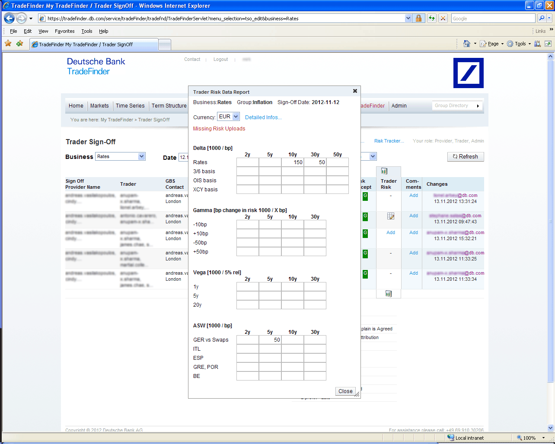Open the trader risk edit icon in second row
555x444 pixels.
coord(391,216)
